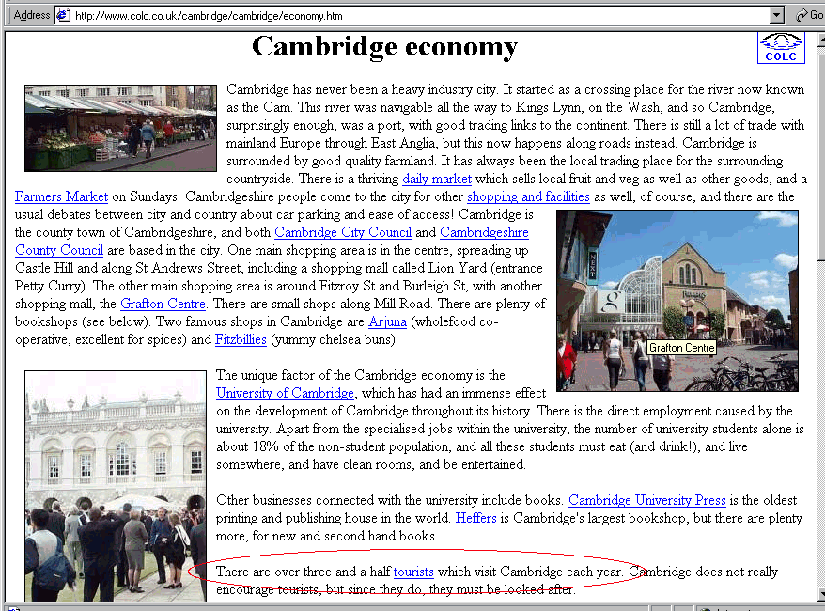
Task: Open the market stall photo
Action: (x=120, y=128)
